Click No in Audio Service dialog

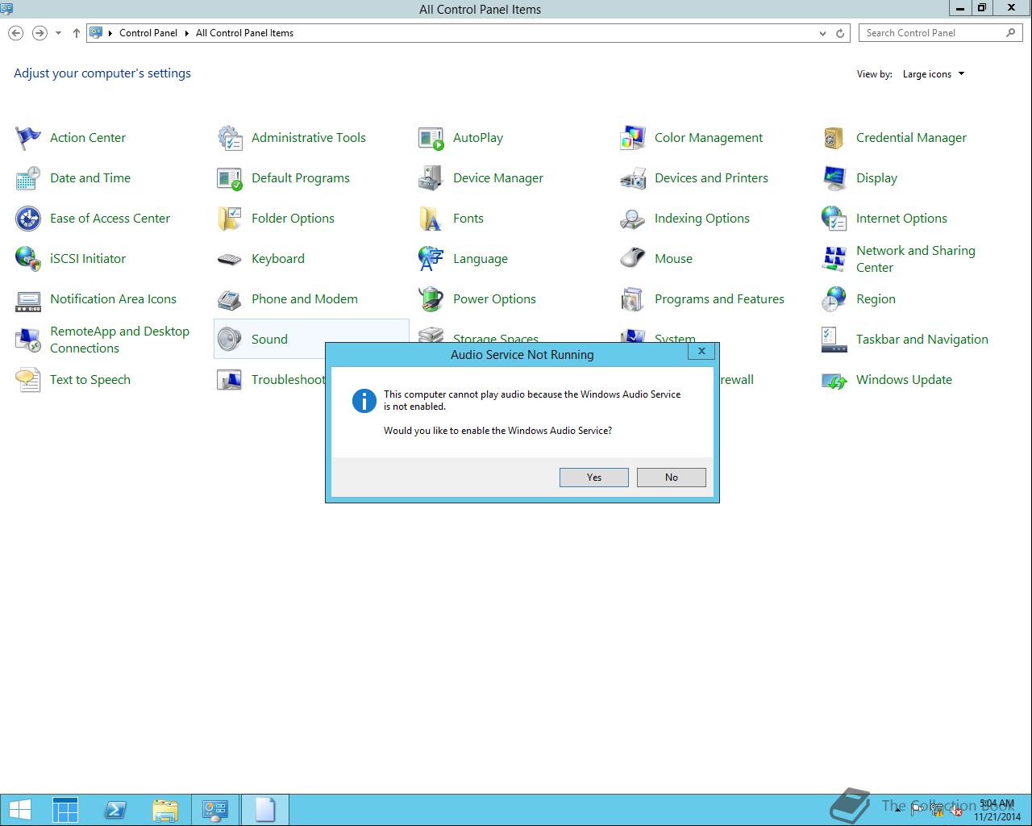(672, 478)
